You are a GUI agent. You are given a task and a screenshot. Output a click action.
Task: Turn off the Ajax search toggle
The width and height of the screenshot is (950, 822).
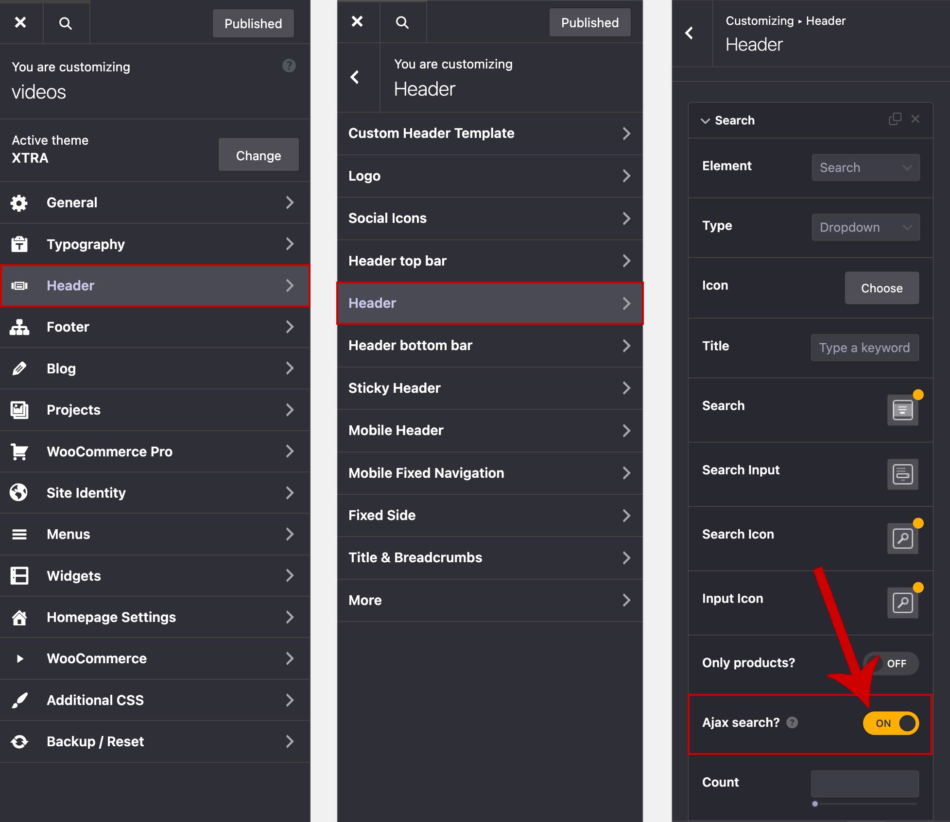coord(891,723)
